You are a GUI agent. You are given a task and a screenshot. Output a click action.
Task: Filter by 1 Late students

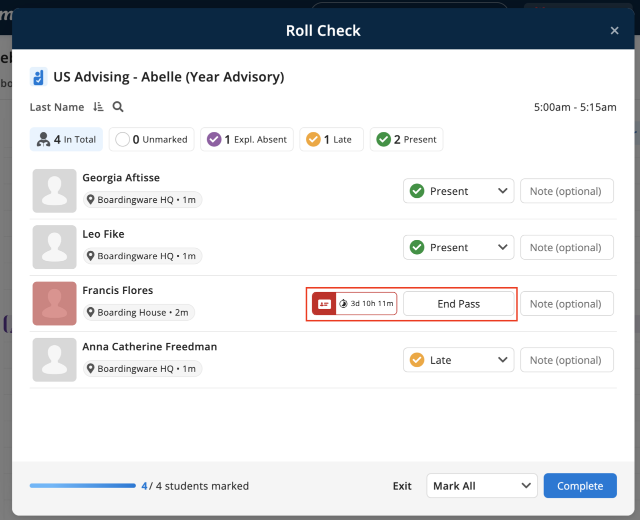click(x=331, y=139)
